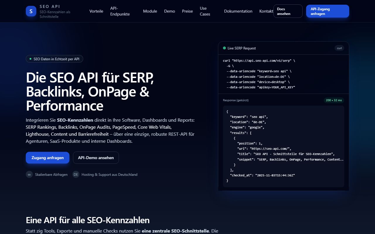375x234 pixels.
Task: Click the blue S logo icon
Action: coord(31,11)
